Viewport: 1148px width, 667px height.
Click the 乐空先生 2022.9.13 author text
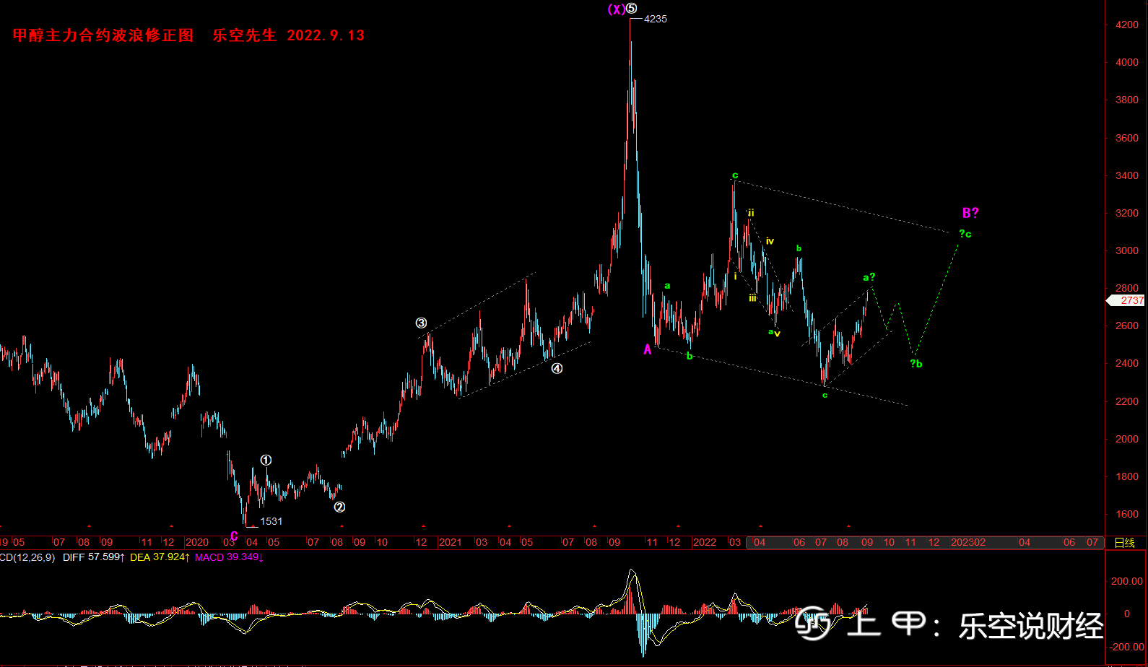pos(289,35)
